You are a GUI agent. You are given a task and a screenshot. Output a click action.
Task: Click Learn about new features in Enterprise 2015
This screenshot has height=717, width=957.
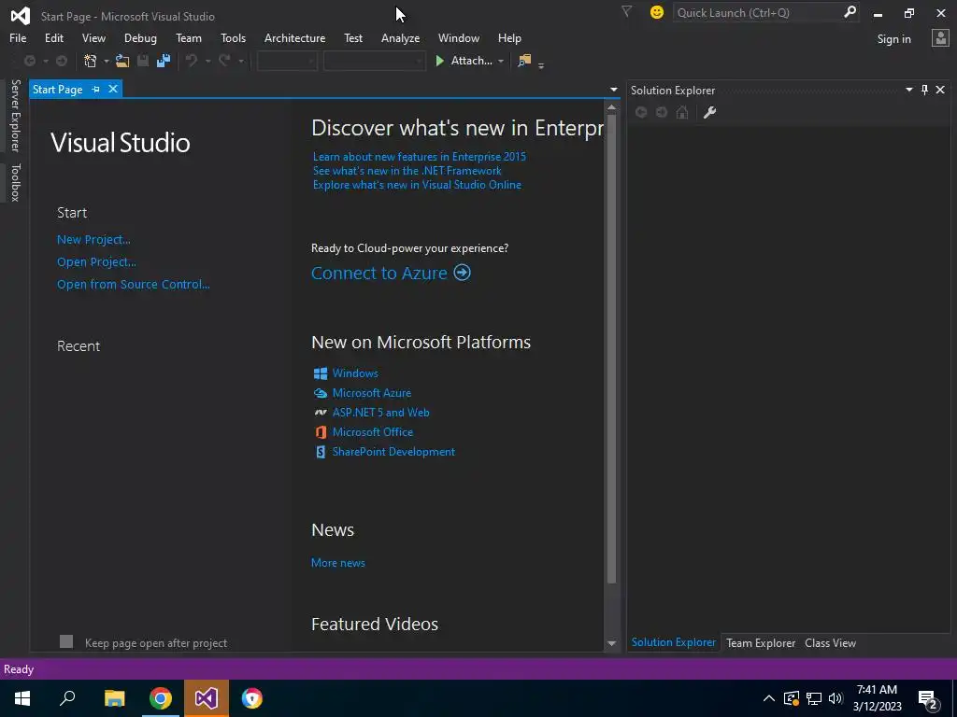pos(420,157)
